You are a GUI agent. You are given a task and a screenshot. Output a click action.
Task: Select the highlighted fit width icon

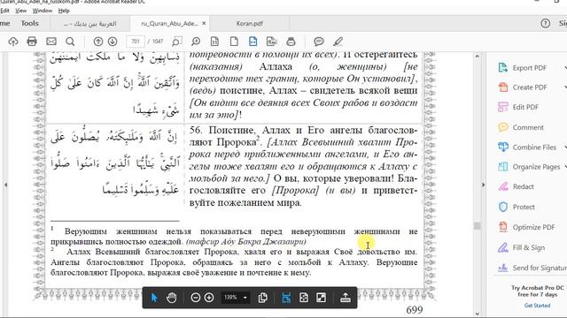252,42
